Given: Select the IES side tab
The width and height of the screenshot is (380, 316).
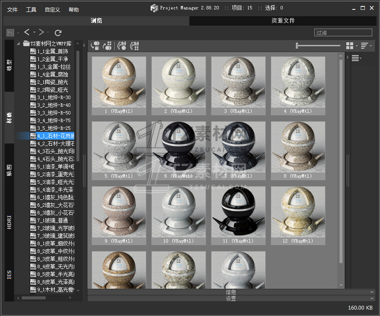Looking at the screenshot, I should pyautogui.click(x=9, y=274).
